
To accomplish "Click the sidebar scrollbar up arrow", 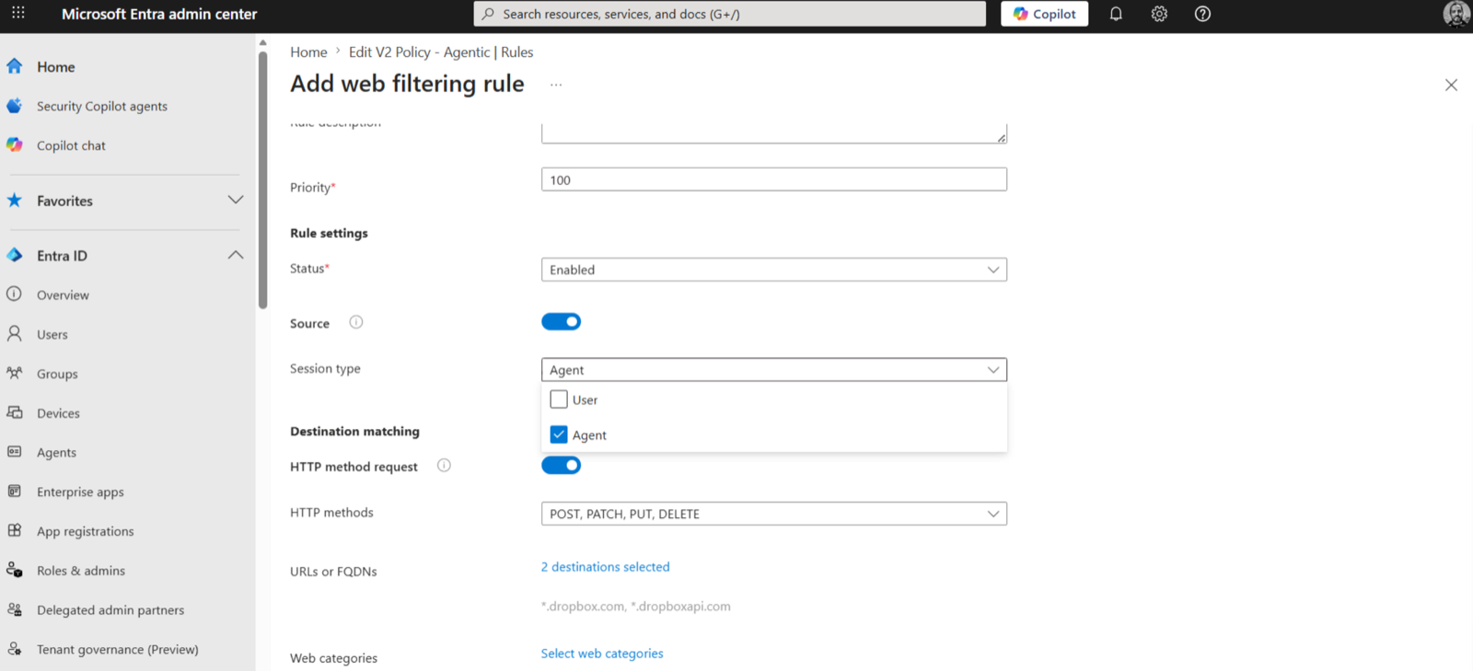I will coord(262,42).
